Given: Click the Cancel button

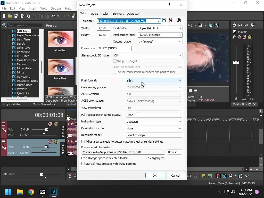Looking at the screenshot, I should click(x=175, y=175).
